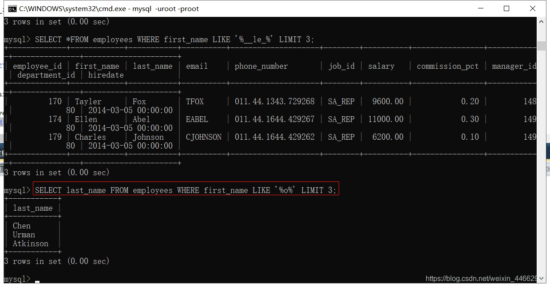Click the employee_id column header
This screenshot has width=550, height=287.
37,66
